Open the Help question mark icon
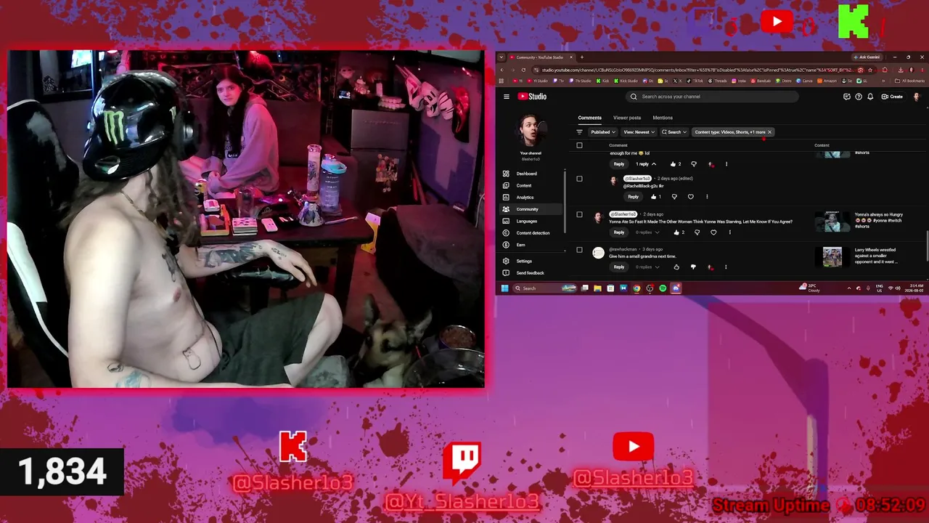 coord(859,97)
